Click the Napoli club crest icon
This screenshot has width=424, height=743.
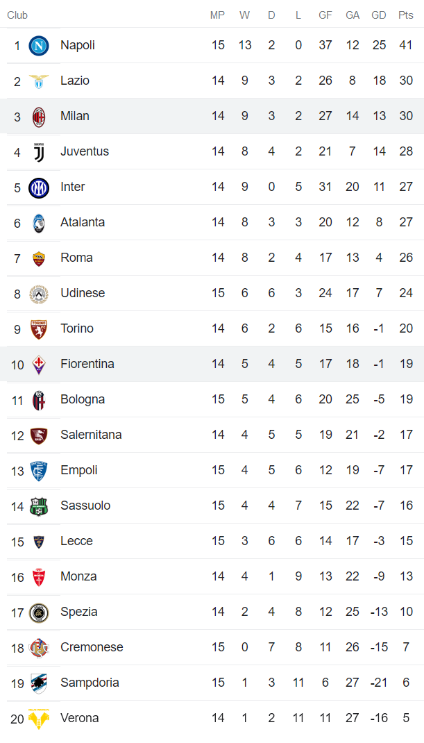pyautogui.click(x=39, y=46)
